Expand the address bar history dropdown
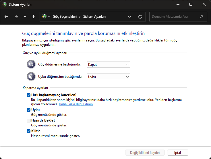 (130, 17)
